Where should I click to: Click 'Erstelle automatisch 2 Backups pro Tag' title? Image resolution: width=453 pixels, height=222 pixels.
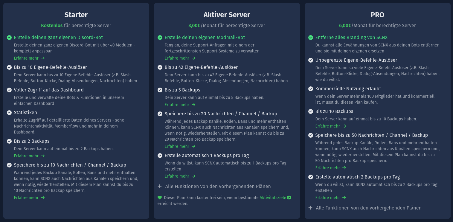click(x=358, y=177)
